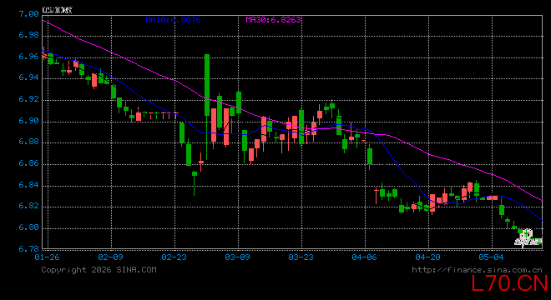Click the 6.94 price axis label
Screen dimensions: 551x300
click(x=29, y=77)
